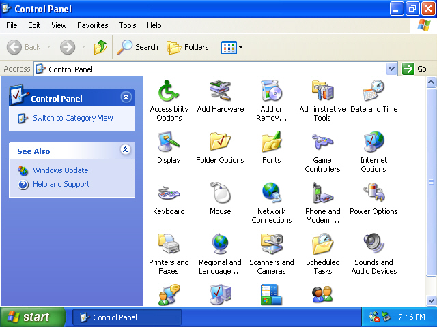Open the Display icon
The image size is (437, 327).
169,142
